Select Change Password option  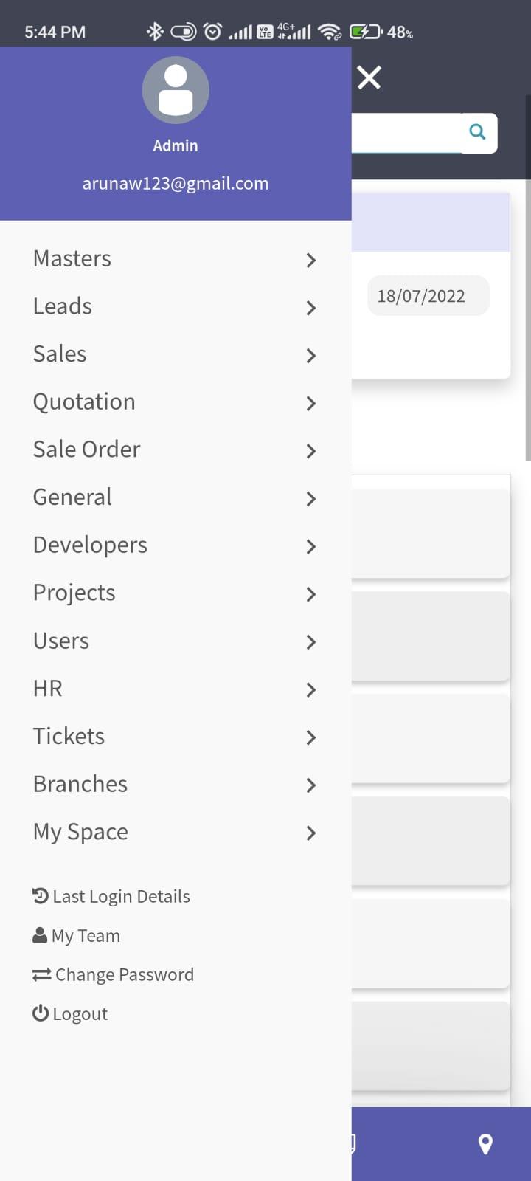(113, 974)
